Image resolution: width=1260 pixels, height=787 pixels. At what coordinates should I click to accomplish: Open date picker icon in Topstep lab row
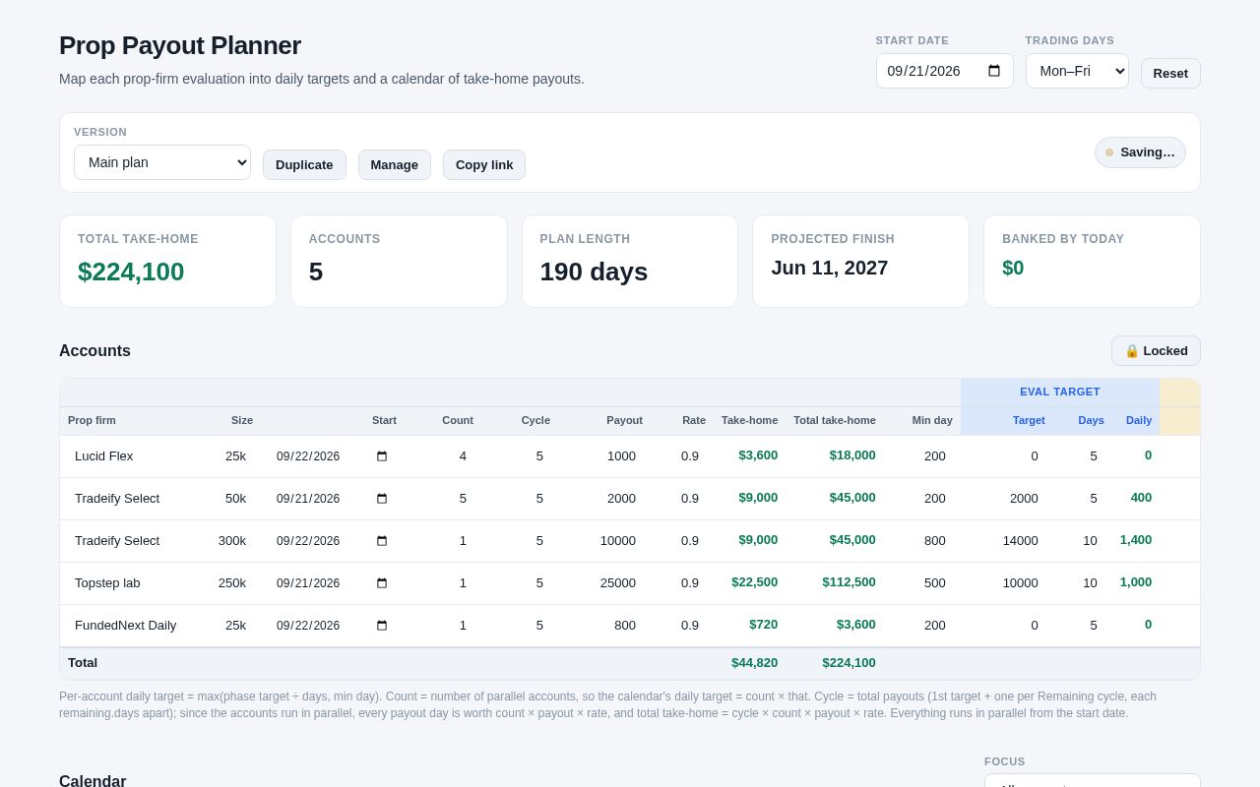click(x=382, y=583)
